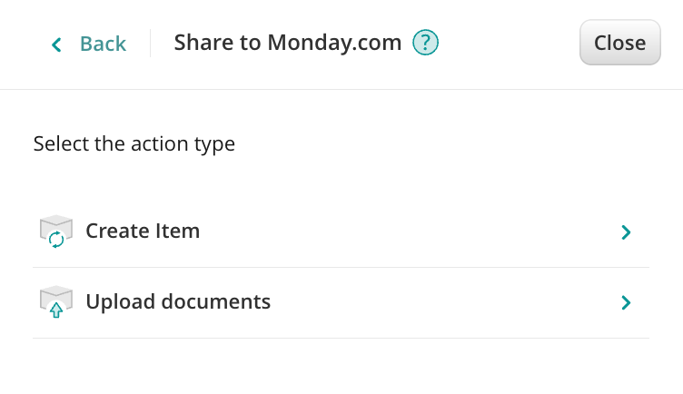The width and height of the screenshot is (683, 394).
Task: Go back using the Back link text
Action: (x=103, y=44)
